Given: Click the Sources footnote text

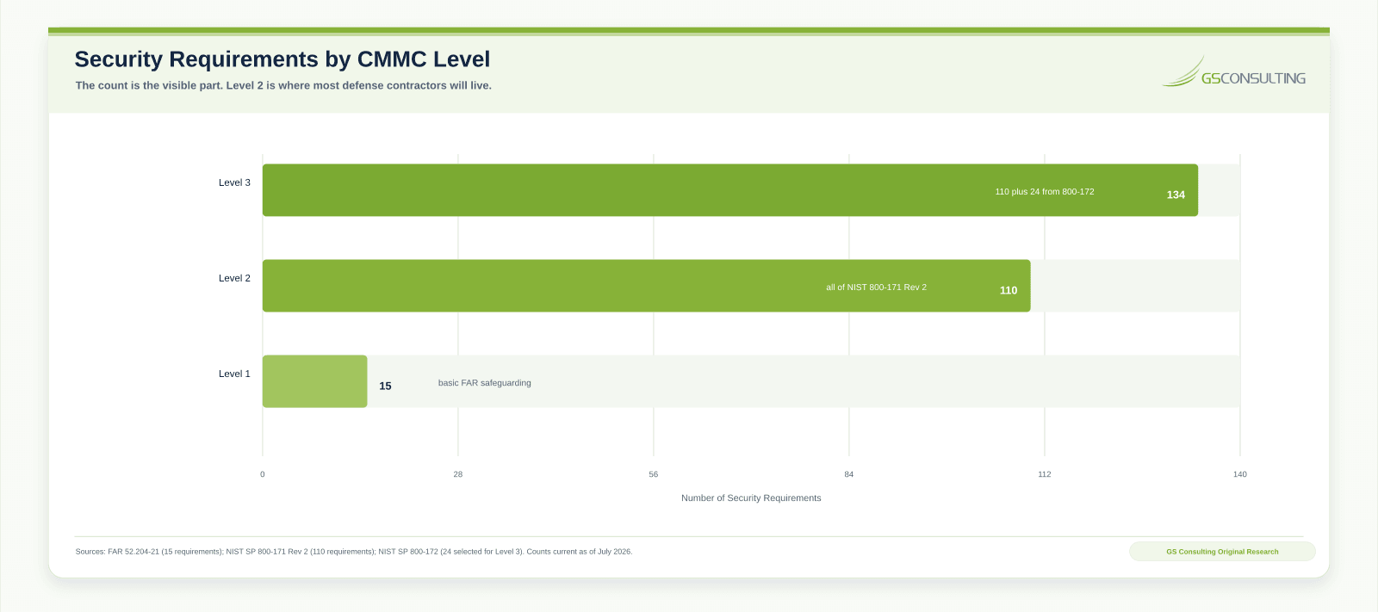Looking at the screenshot, I should tap(354, 552).
